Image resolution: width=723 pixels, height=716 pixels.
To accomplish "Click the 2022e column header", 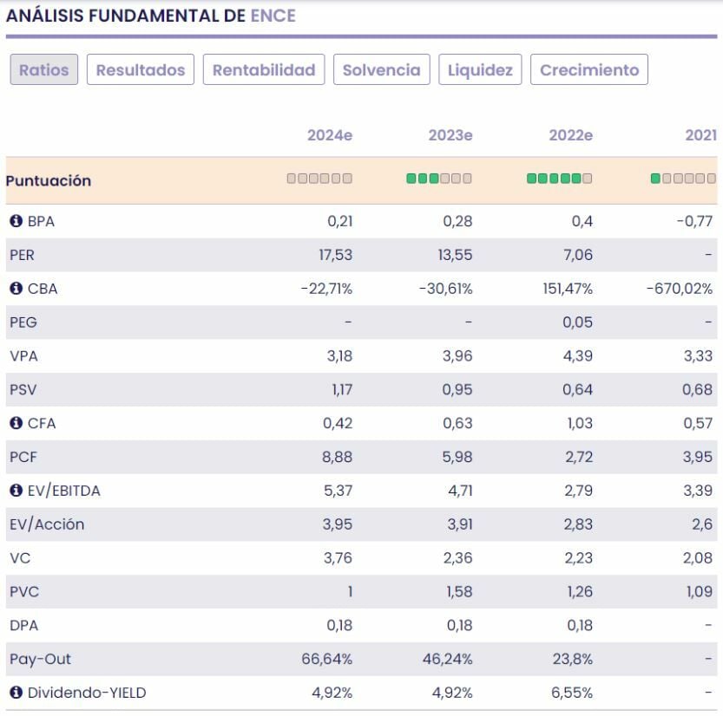I will pyautogui.click(x=571, y=135).
